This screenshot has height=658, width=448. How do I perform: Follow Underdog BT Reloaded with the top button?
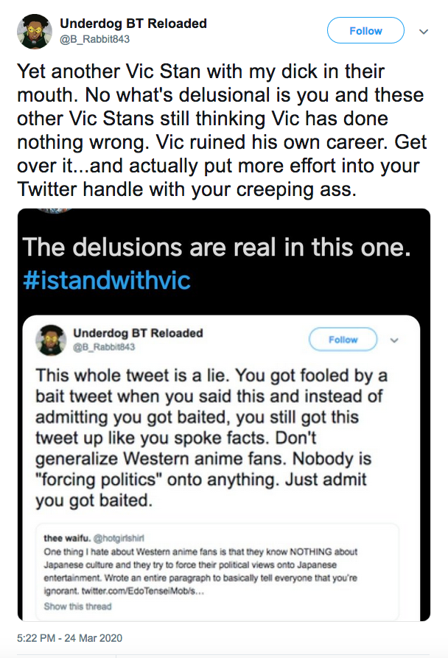tap(365, 31)
